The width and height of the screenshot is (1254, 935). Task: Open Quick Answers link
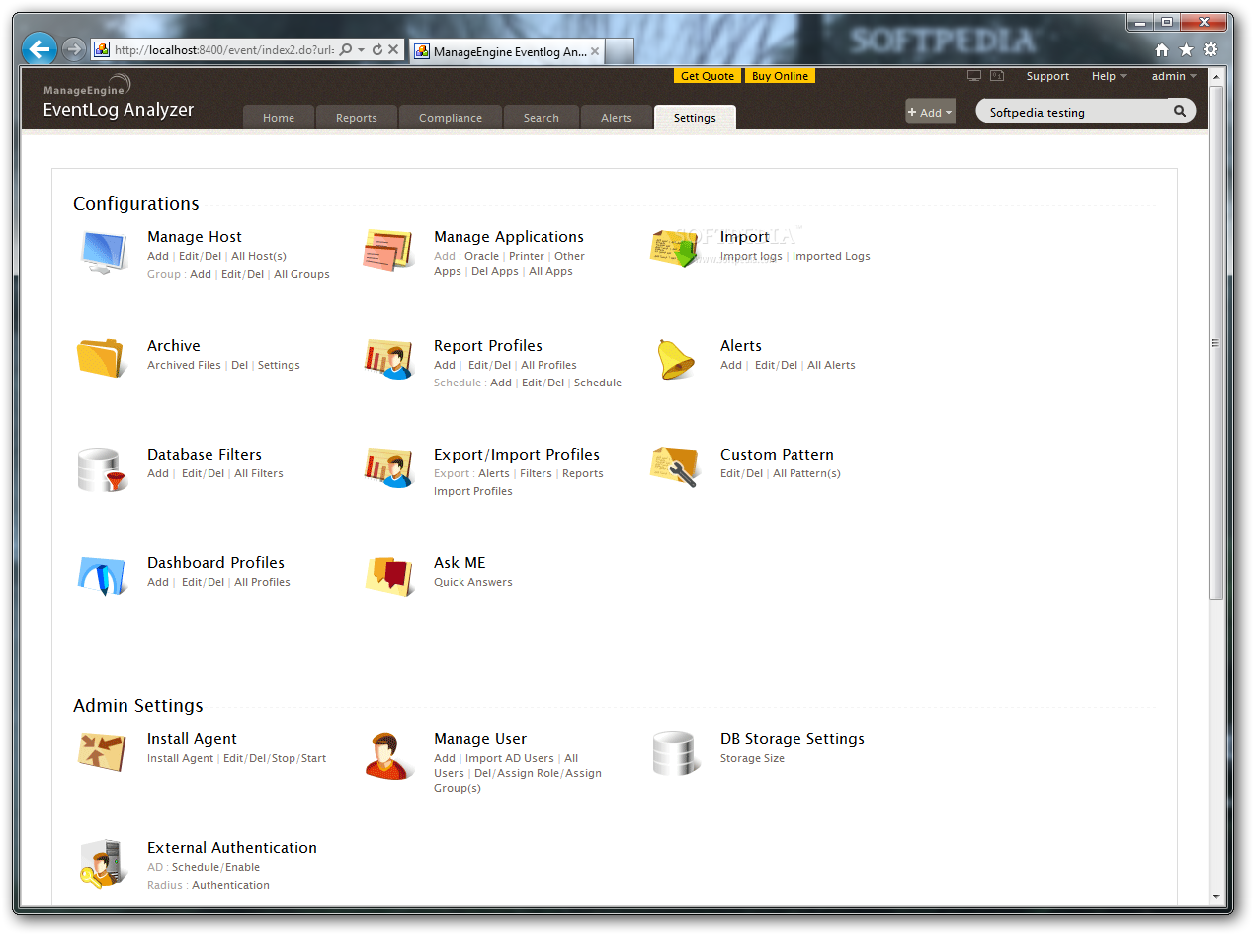(x=473, y=582)
